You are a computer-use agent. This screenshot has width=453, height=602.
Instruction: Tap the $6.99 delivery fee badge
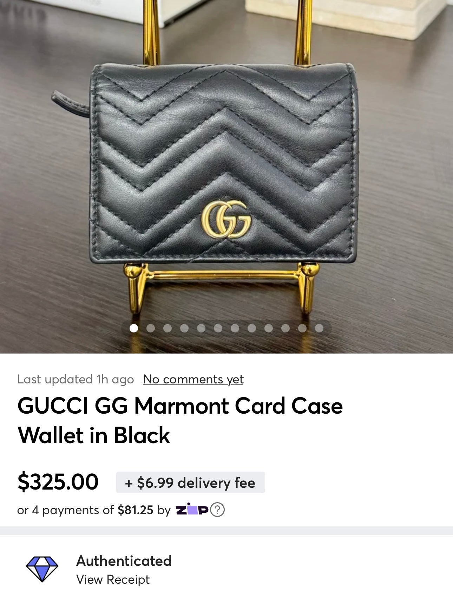[x=190, y=483]
